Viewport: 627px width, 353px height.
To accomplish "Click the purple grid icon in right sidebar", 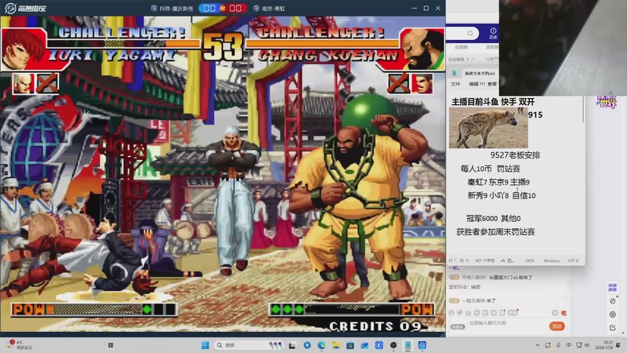I will (x=612, y=287).
